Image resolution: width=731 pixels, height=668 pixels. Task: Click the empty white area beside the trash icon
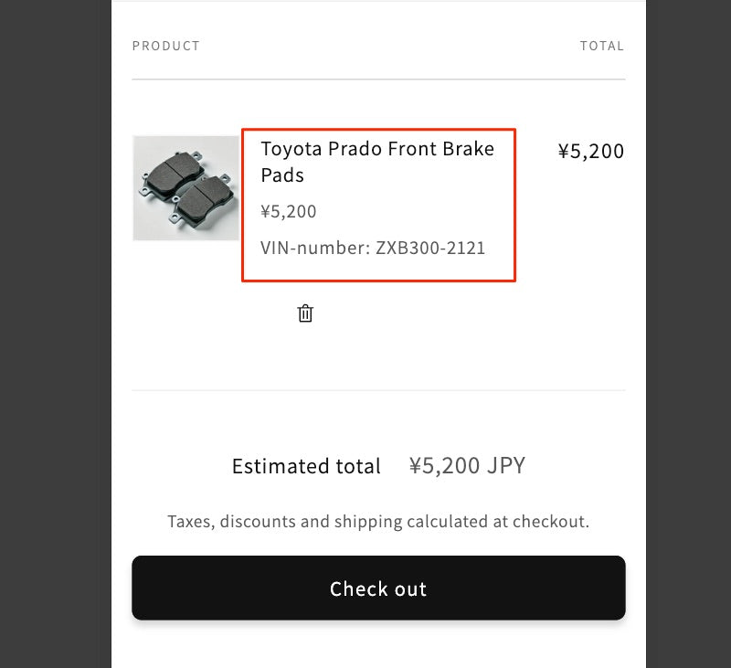tap(457, 329)
